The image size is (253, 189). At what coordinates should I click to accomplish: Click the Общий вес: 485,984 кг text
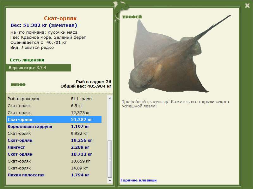86,86
